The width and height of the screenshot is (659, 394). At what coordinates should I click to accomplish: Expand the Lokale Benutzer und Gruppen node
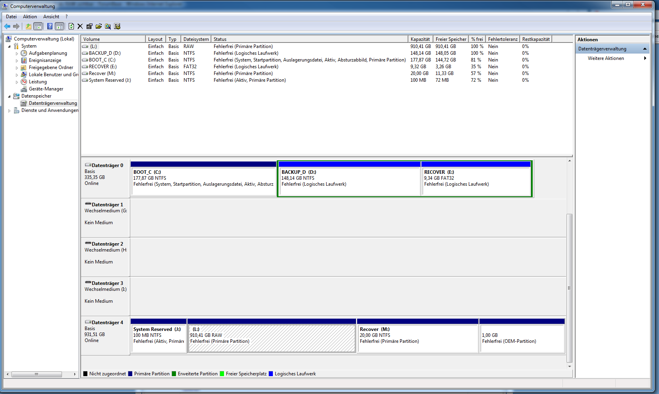pos(17,75)
